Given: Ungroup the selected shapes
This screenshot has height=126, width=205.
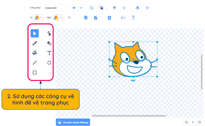Looking at the screenshot, I should [101, 8].
